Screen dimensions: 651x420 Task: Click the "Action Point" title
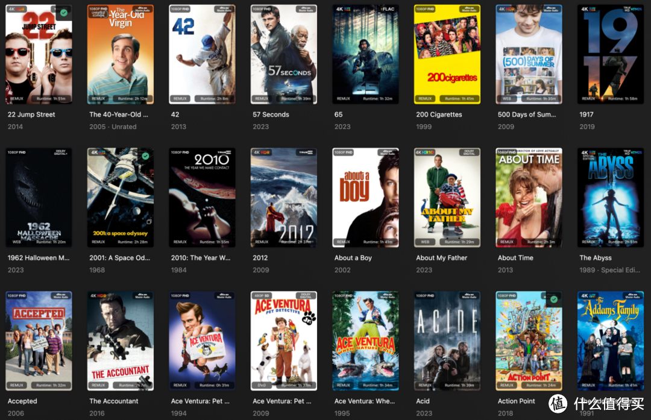point(517,401)
